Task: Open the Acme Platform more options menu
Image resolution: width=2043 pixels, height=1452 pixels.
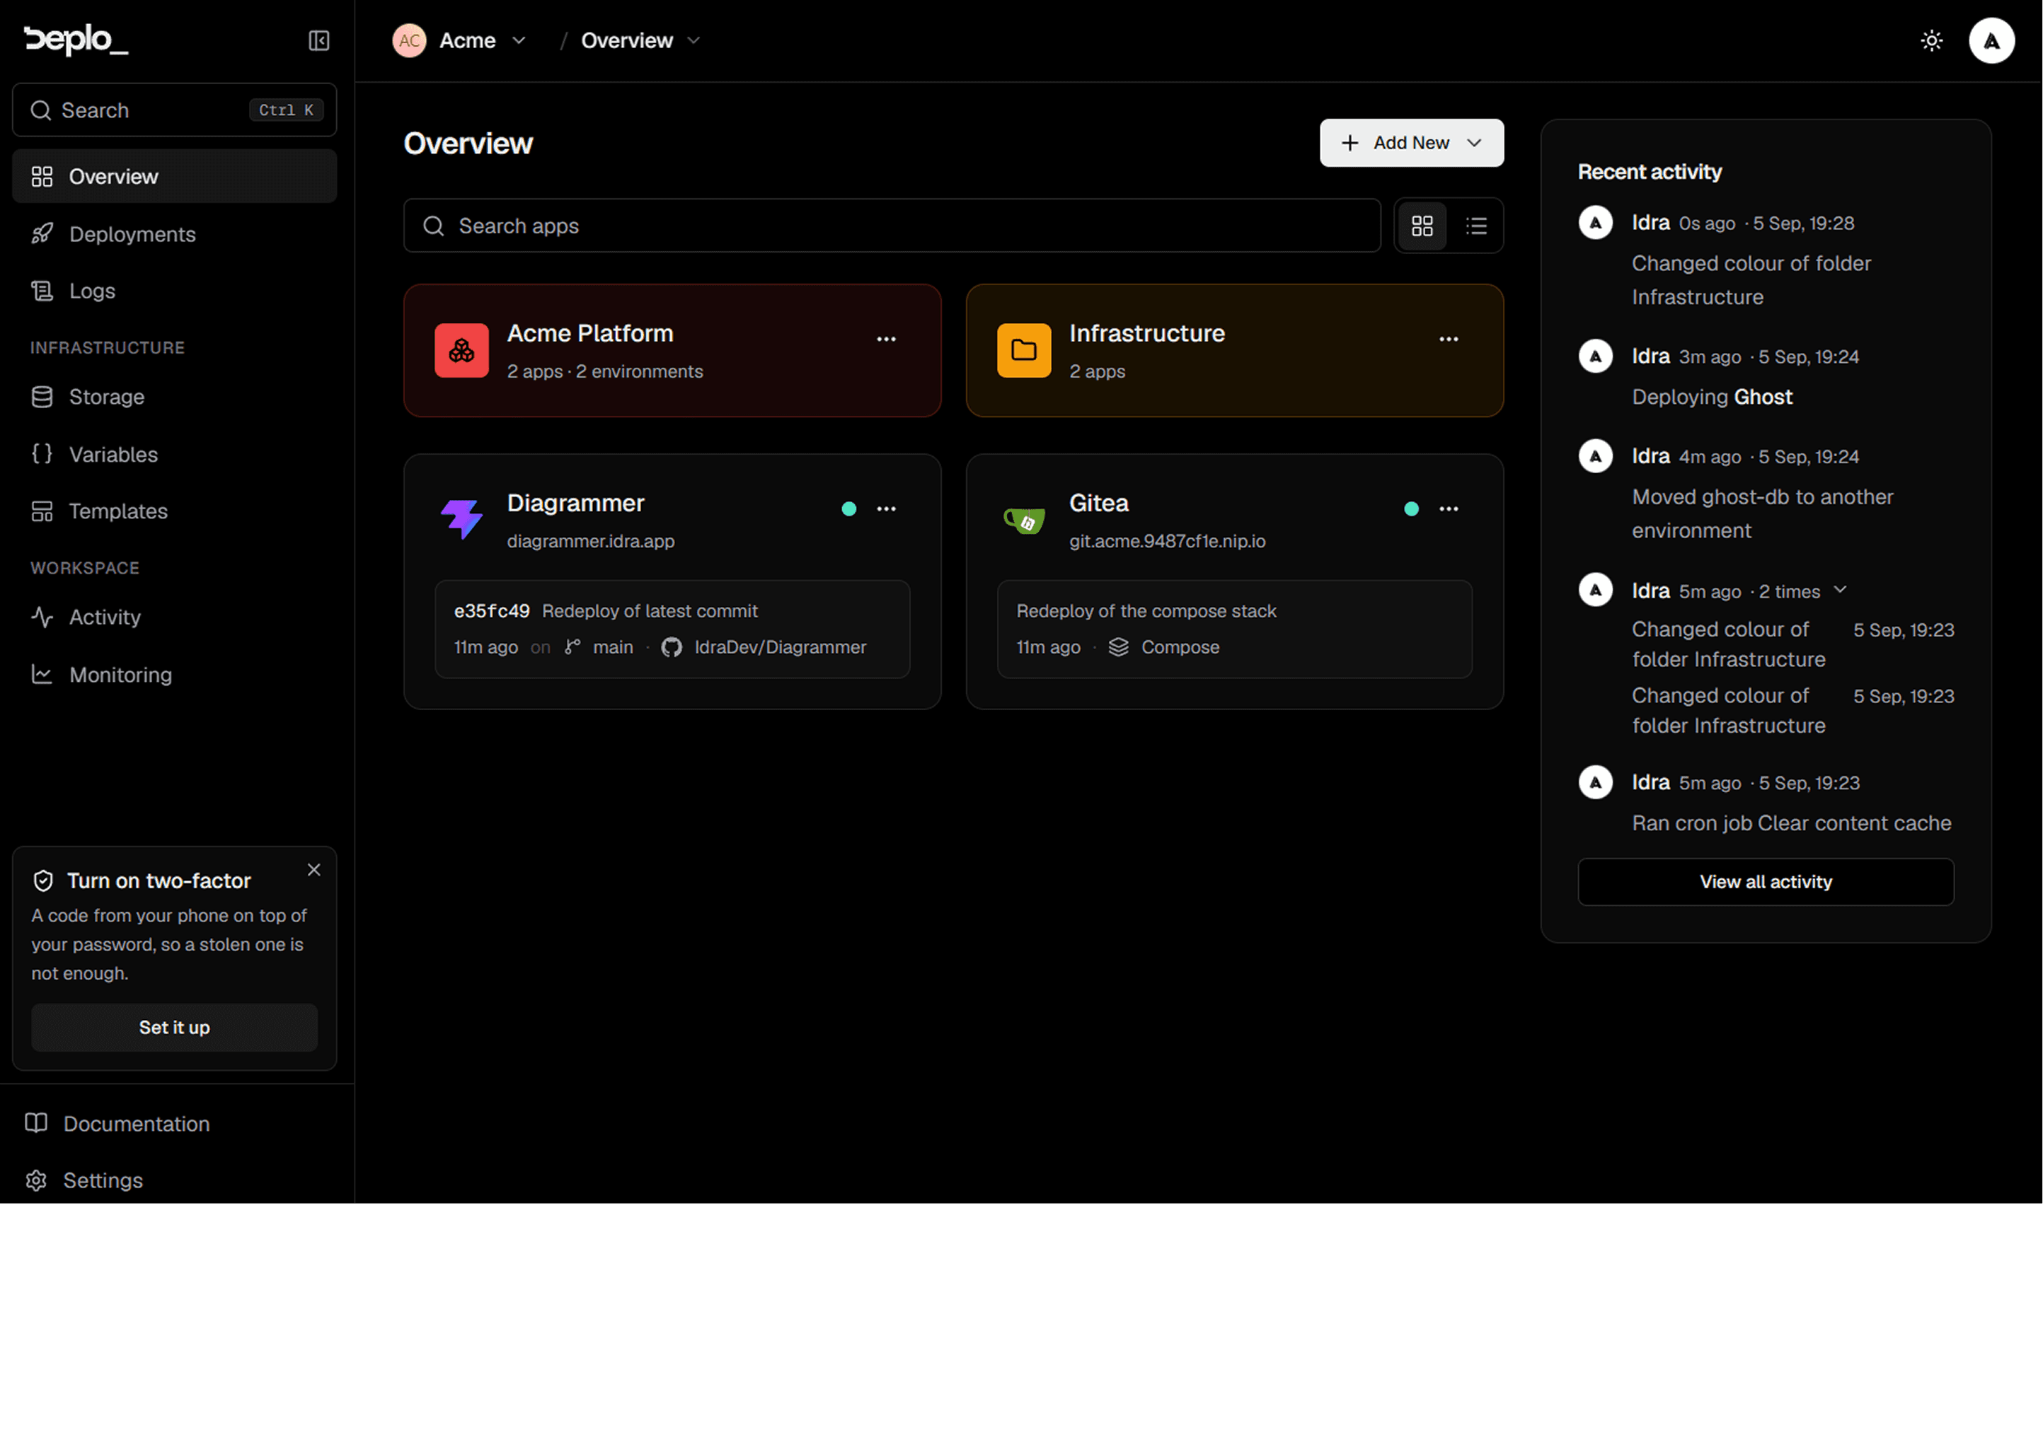Action: [x=885, y=339]
